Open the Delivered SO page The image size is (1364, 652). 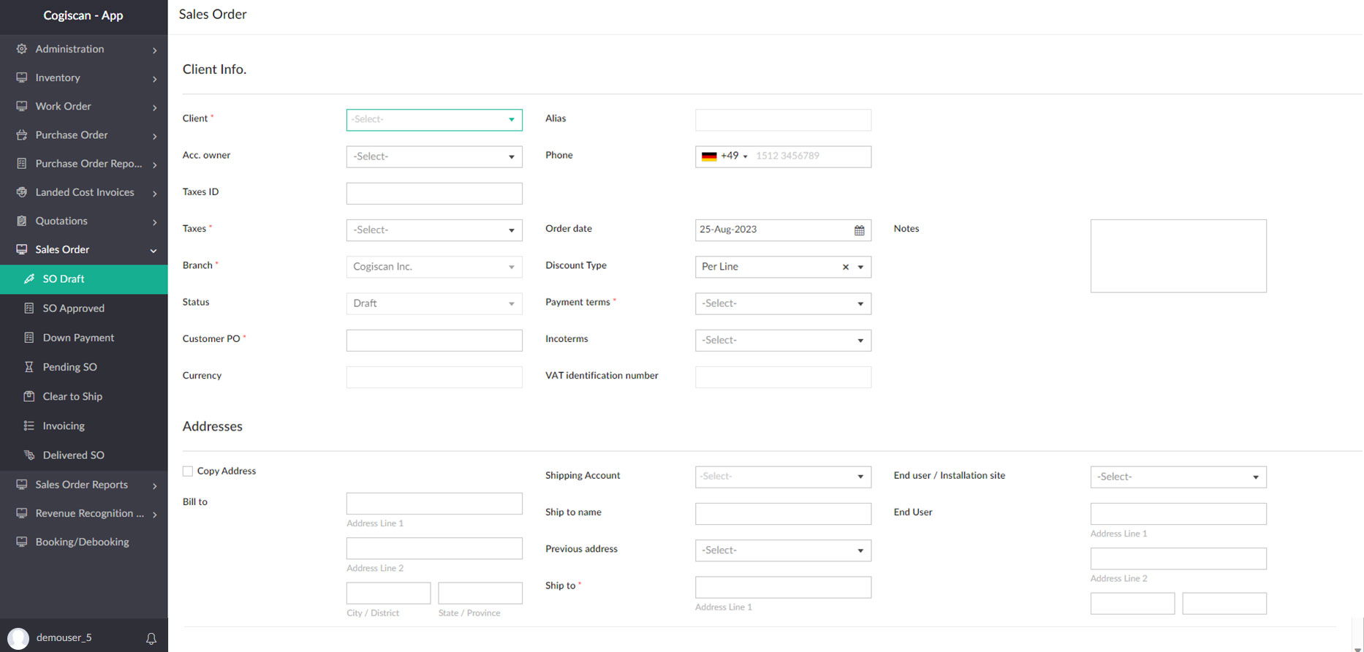(73, 455)
